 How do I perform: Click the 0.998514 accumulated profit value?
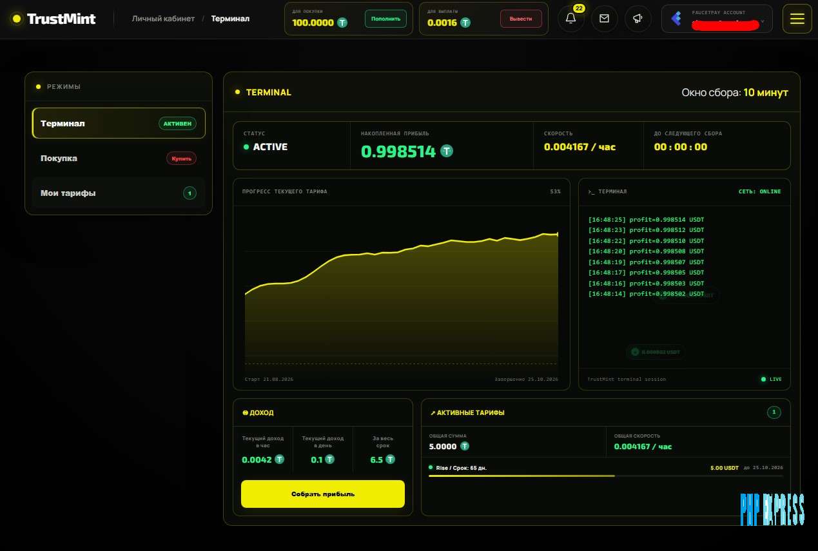pos(398,151)
